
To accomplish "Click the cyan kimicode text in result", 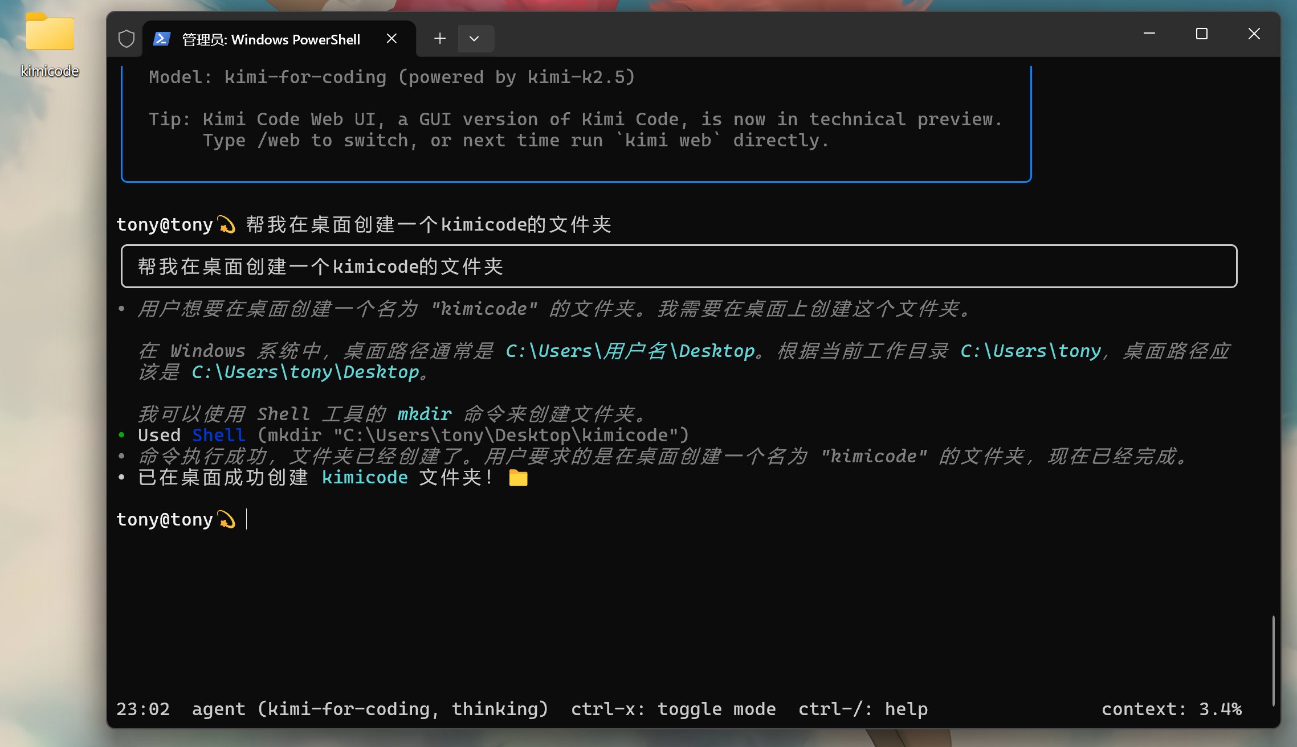I will click(365, 477).
